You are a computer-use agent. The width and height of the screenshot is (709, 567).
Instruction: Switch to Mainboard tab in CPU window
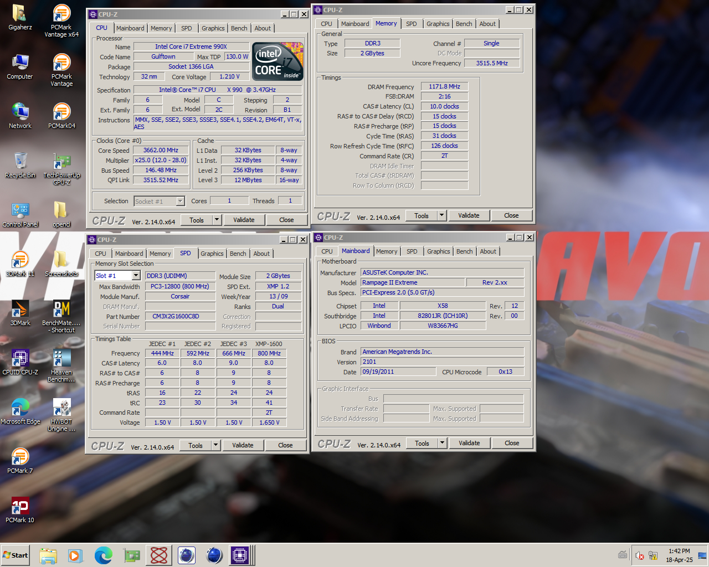point(130,28)
